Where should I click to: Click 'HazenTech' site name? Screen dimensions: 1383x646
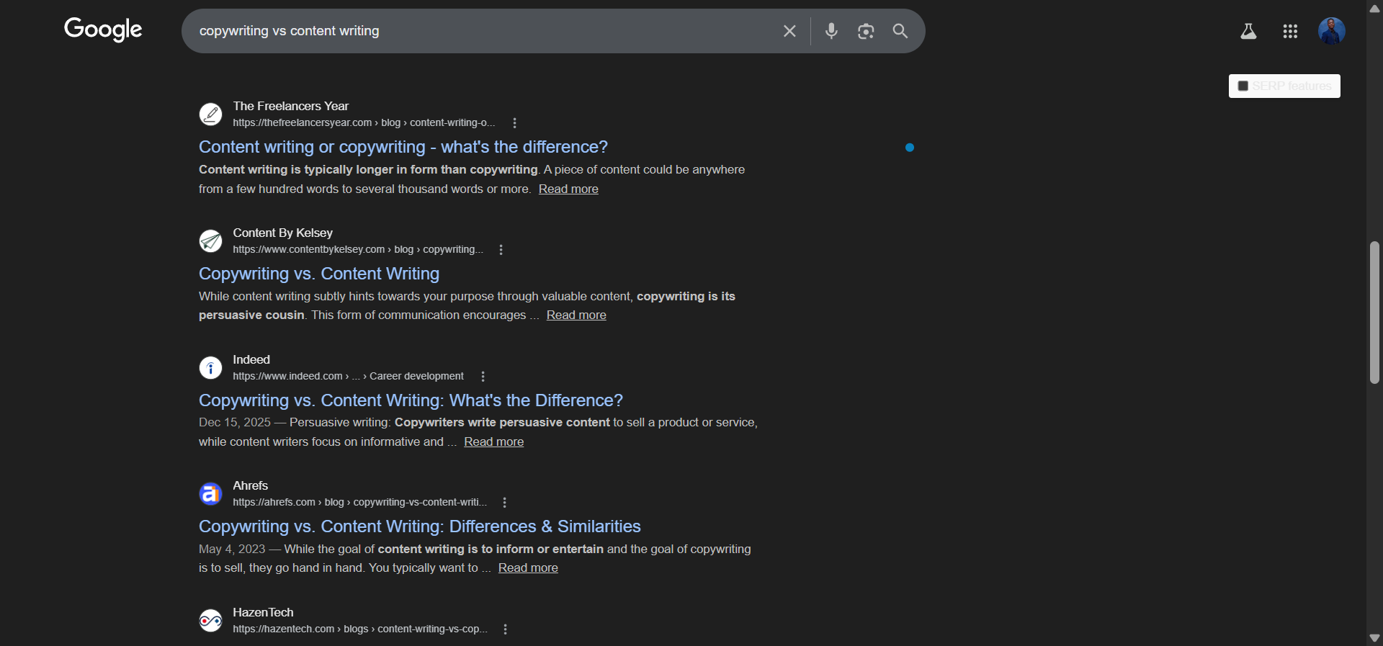coord(263,613)
